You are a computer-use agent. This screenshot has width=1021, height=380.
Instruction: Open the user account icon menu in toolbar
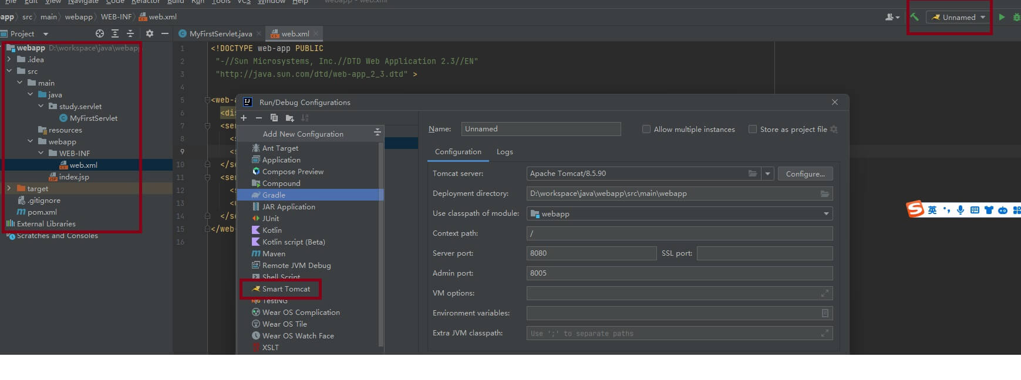pyautogui.click(x=892, y=17)
